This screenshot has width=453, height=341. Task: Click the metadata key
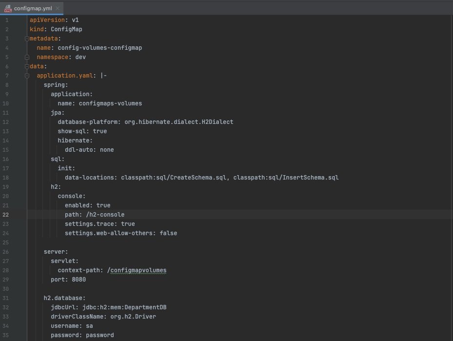pyautogui.click(x=43, y=39)
